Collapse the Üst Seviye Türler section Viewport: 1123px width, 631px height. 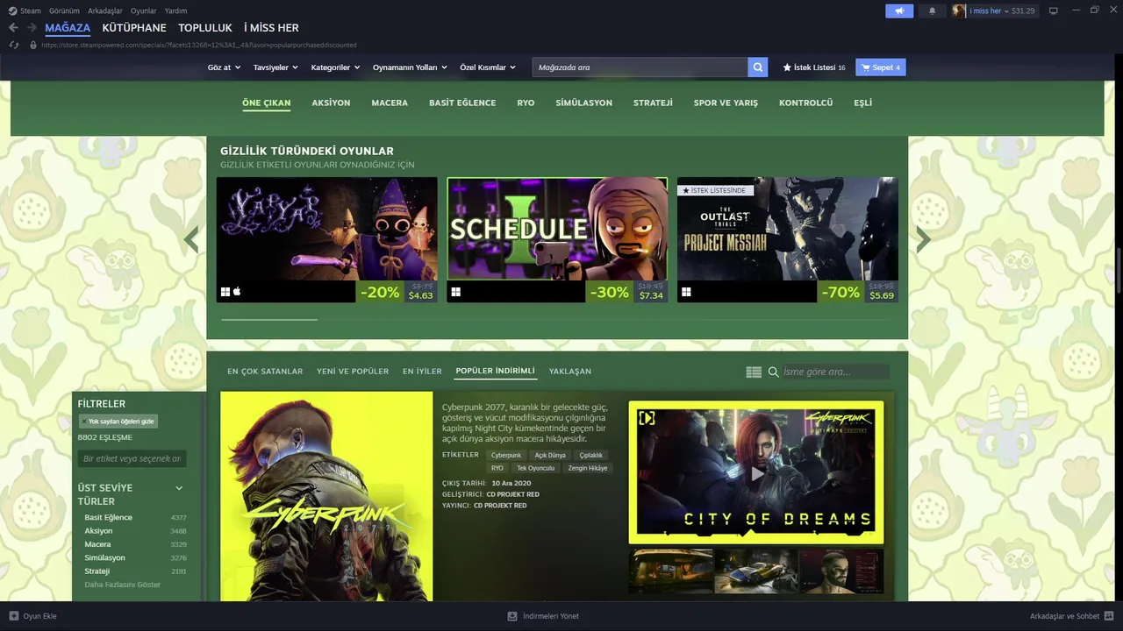point(179,488)
